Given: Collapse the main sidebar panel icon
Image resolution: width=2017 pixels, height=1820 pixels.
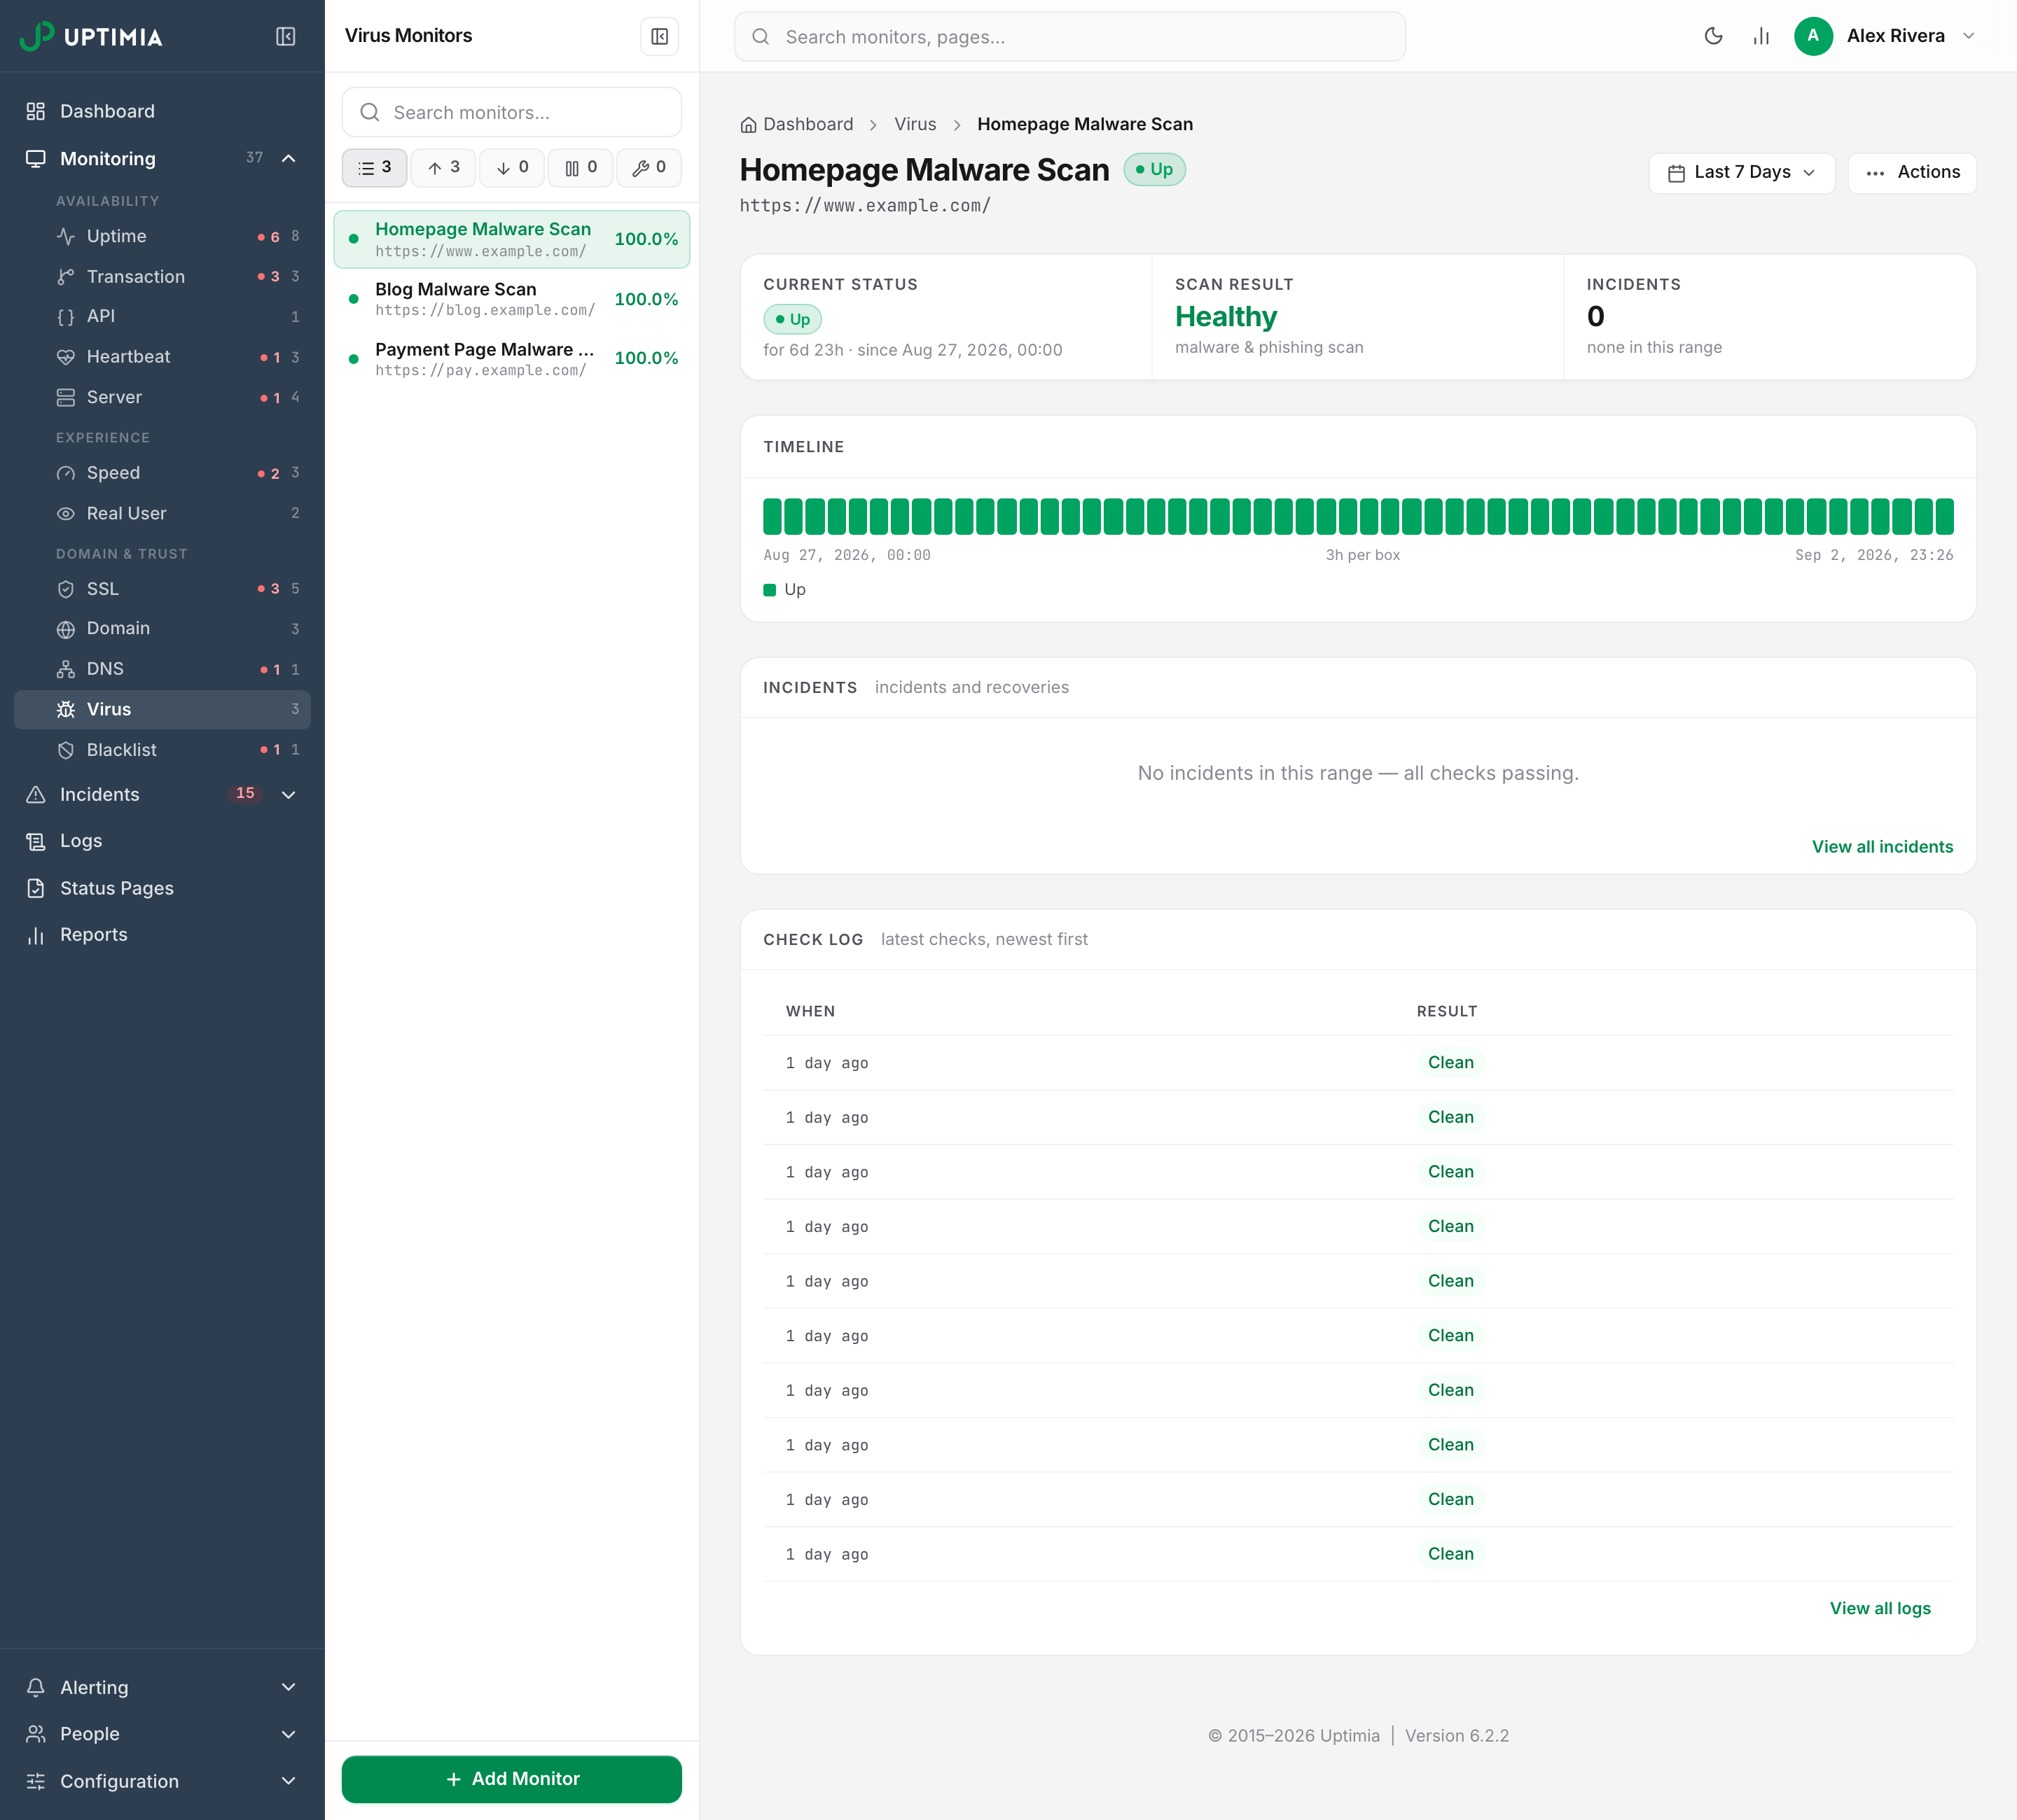Looking at the screenshot, I should click(285, 37).
